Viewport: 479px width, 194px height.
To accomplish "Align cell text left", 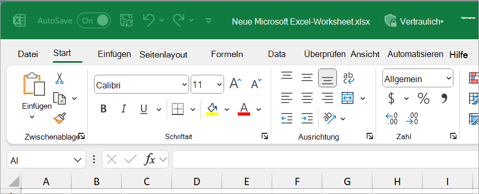I will click(x=287, y=98).
